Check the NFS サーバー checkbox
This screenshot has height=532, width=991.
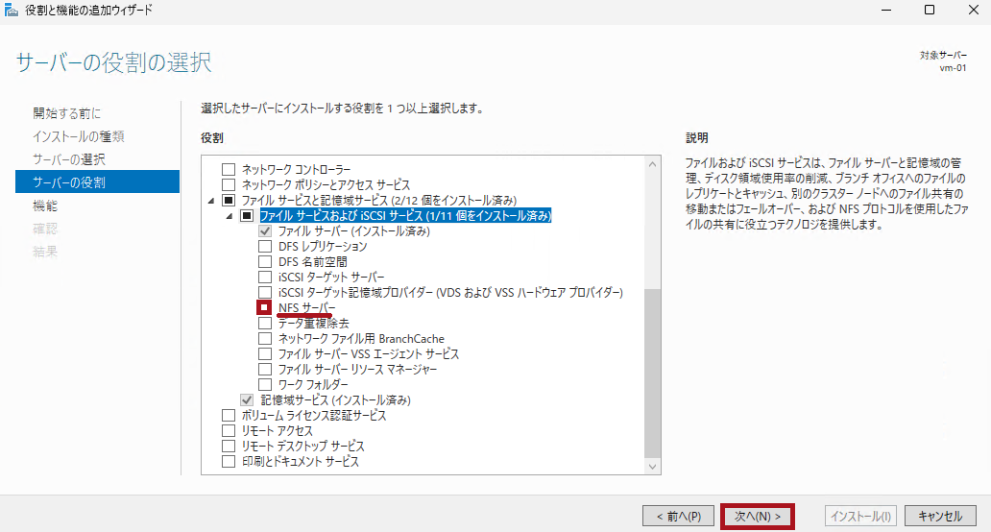pyautogui.click(x=264, y=307)
